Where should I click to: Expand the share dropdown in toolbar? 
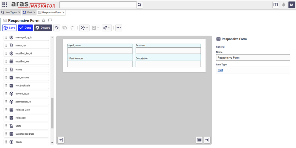106,28
